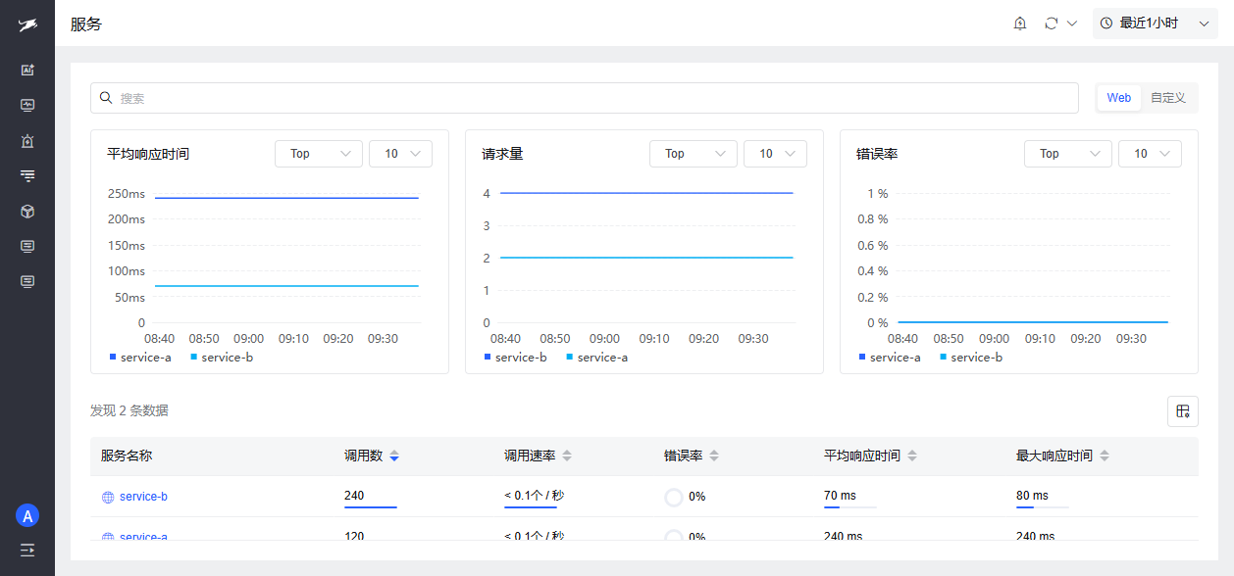Viewport: 1234px width, 576px height.
Task: Click the refresh icon in header
Action: coord(1052,24)
